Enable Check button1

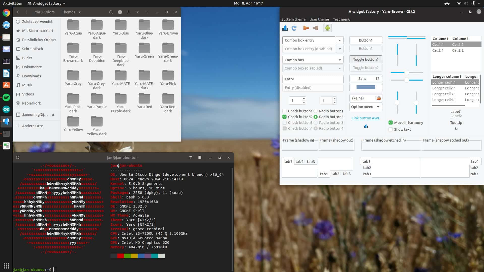(285, 111)
